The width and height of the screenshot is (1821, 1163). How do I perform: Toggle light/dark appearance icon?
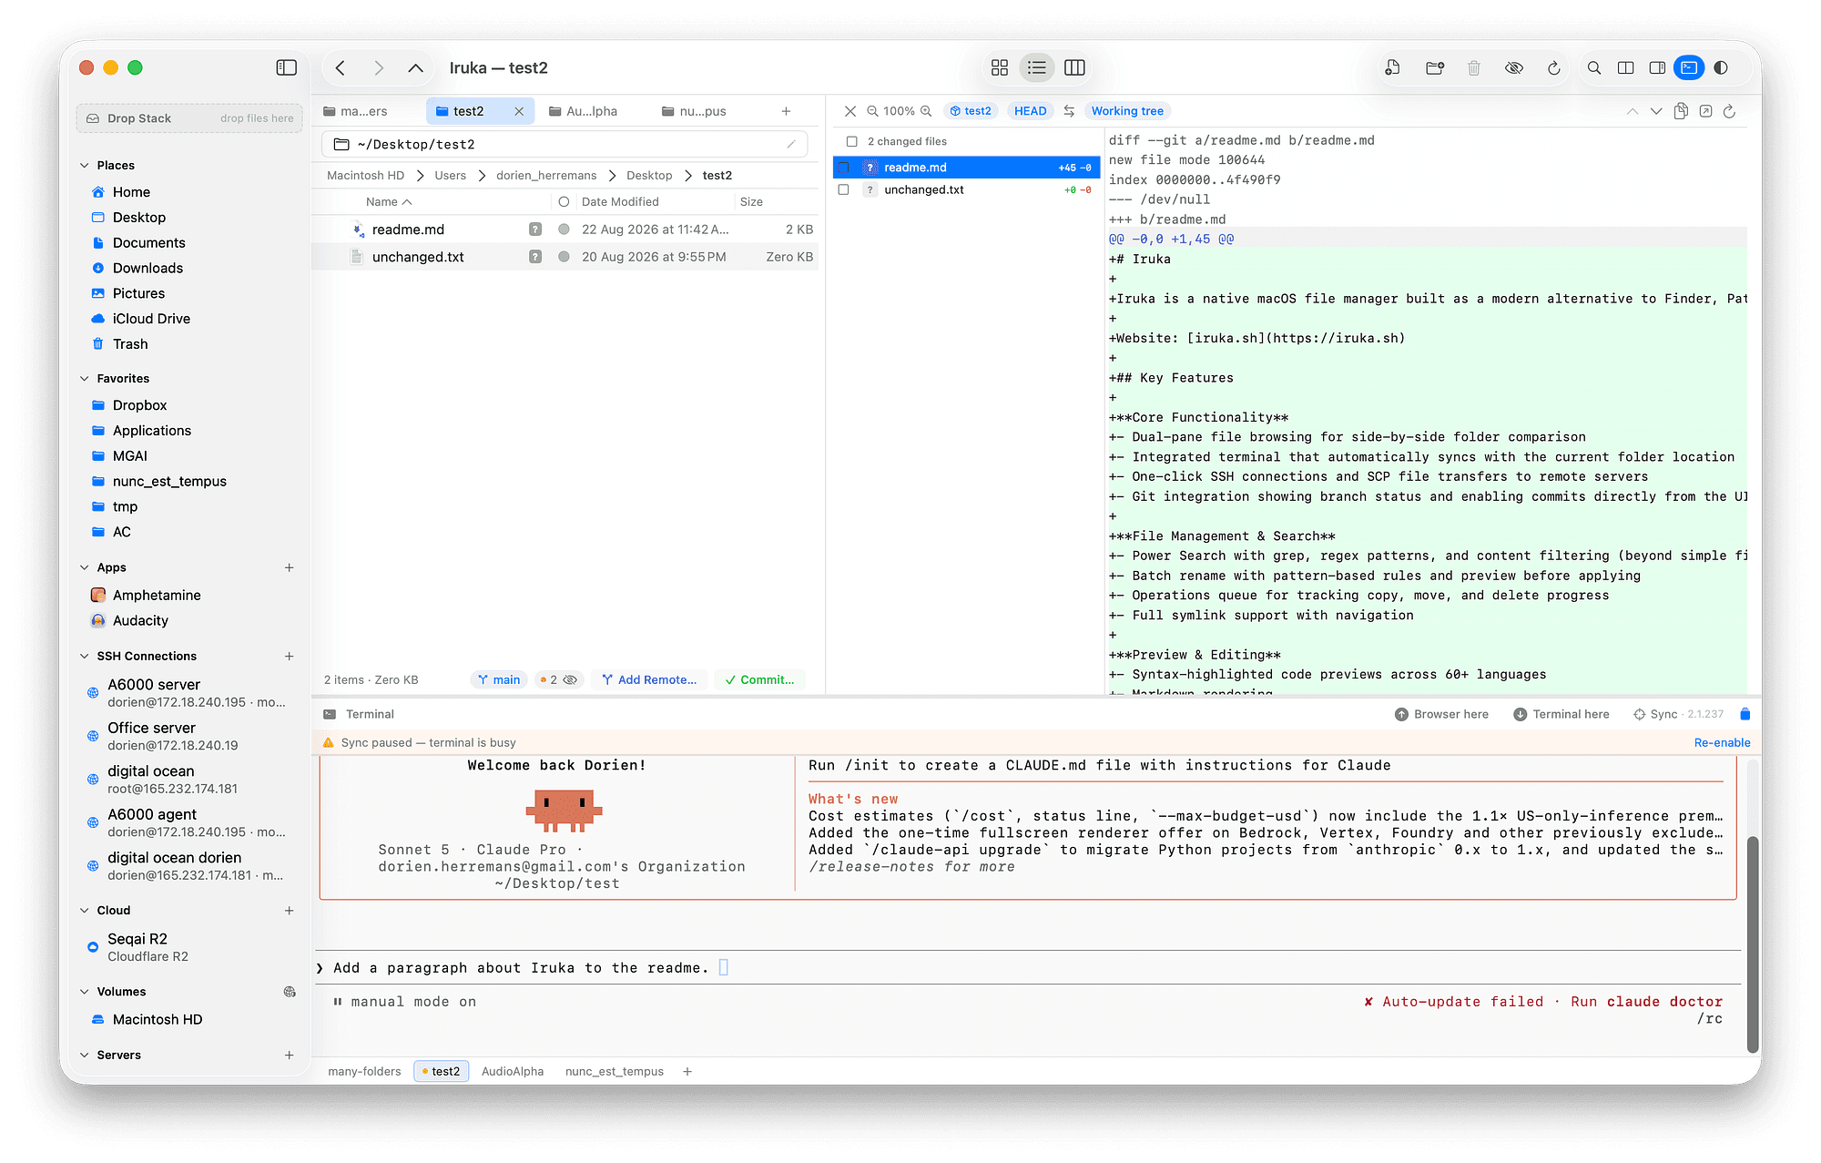click(1721, 67)
